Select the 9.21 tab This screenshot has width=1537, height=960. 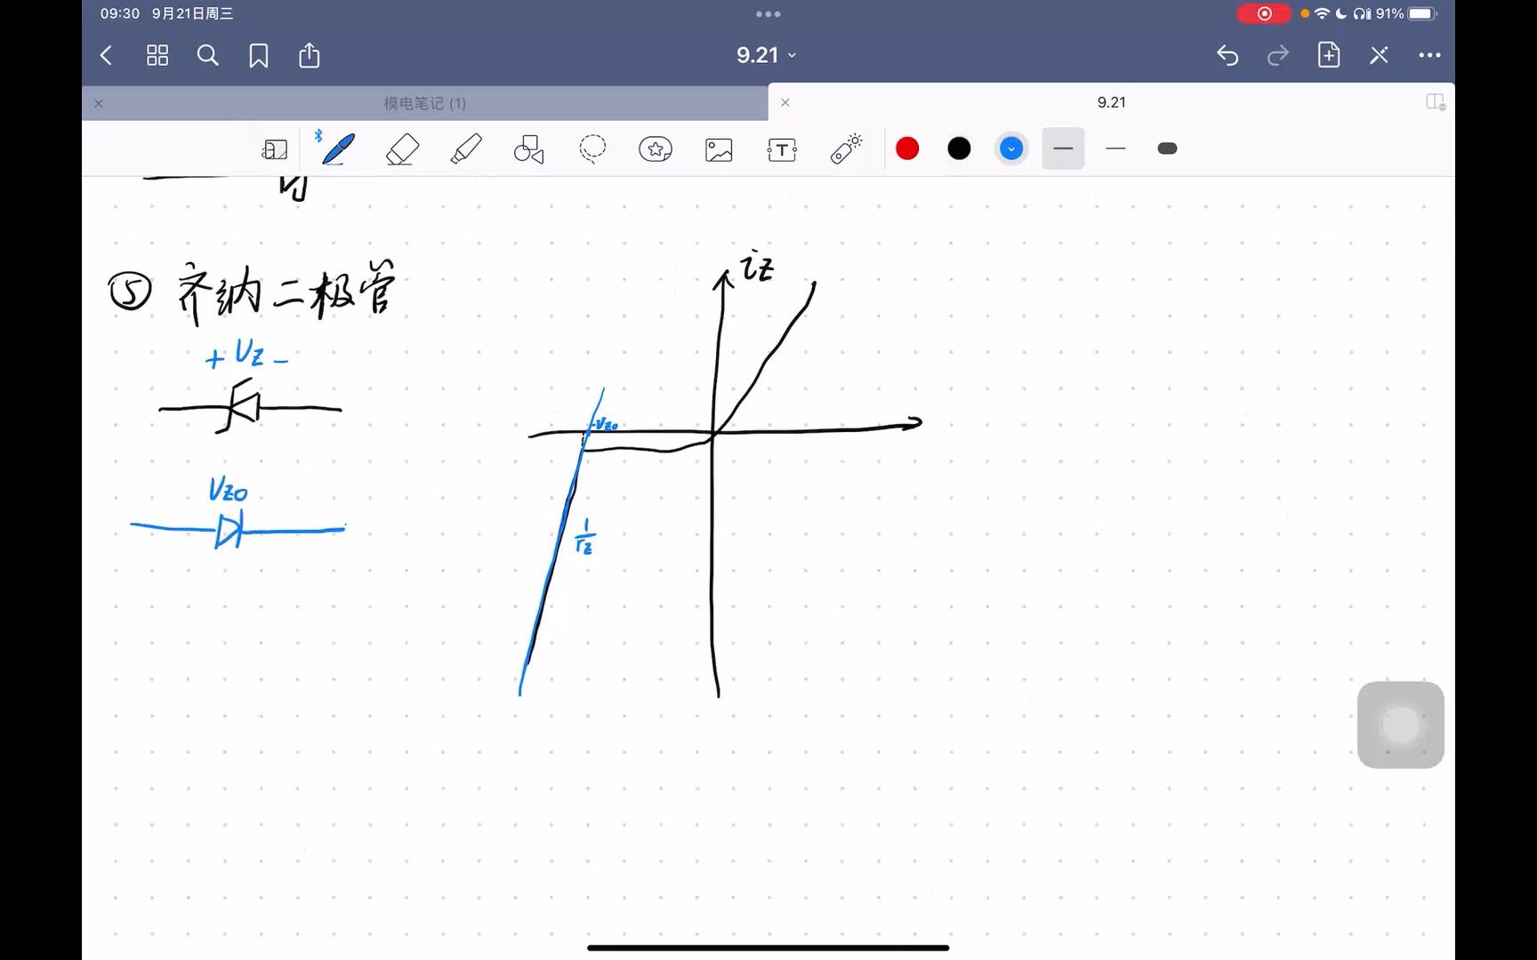click(x=1111, y=102)
